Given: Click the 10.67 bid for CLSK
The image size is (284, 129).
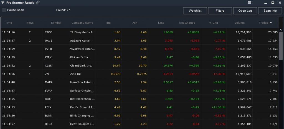Looking at the screenshot, I should click(116, 65).
